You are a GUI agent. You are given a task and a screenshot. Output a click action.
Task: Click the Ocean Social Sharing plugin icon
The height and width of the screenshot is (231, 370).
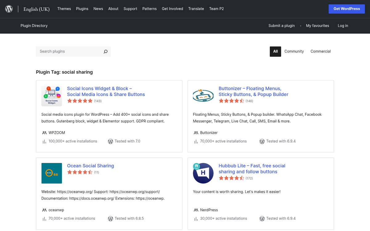(51, 173)
